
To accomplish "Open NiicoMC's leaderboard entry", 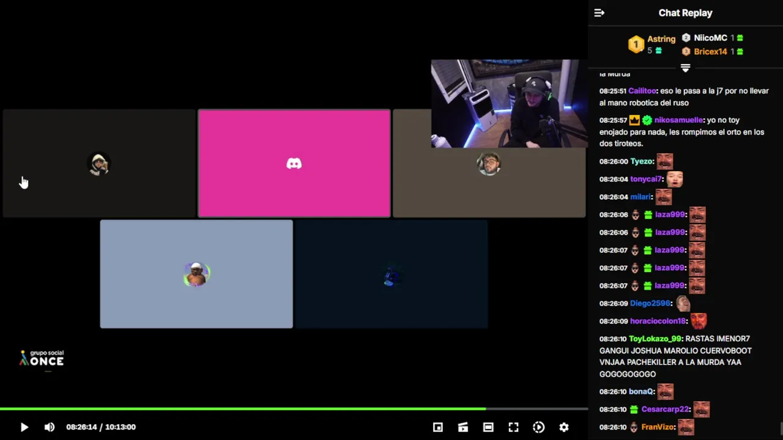I will point(710,38).
